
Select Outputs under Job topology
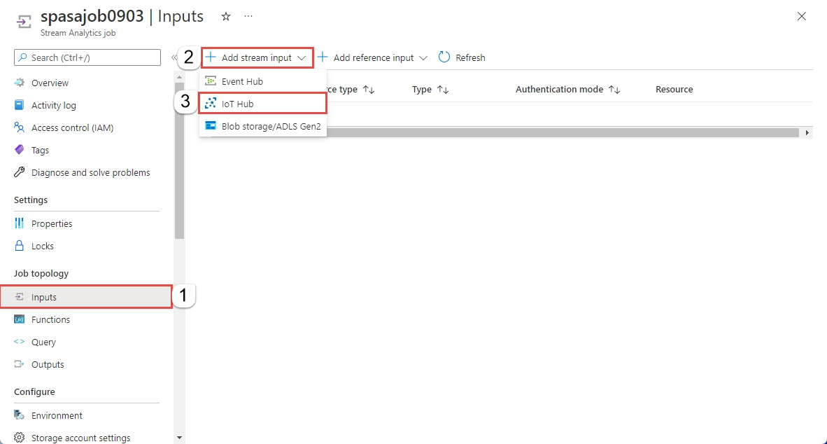(x=47, y=364)
